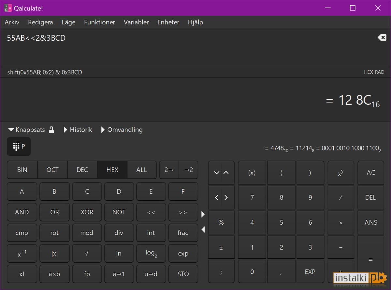Collapse the Knappsats keypad section
Screen dimensions: 391x290
[x=27, y=130]
